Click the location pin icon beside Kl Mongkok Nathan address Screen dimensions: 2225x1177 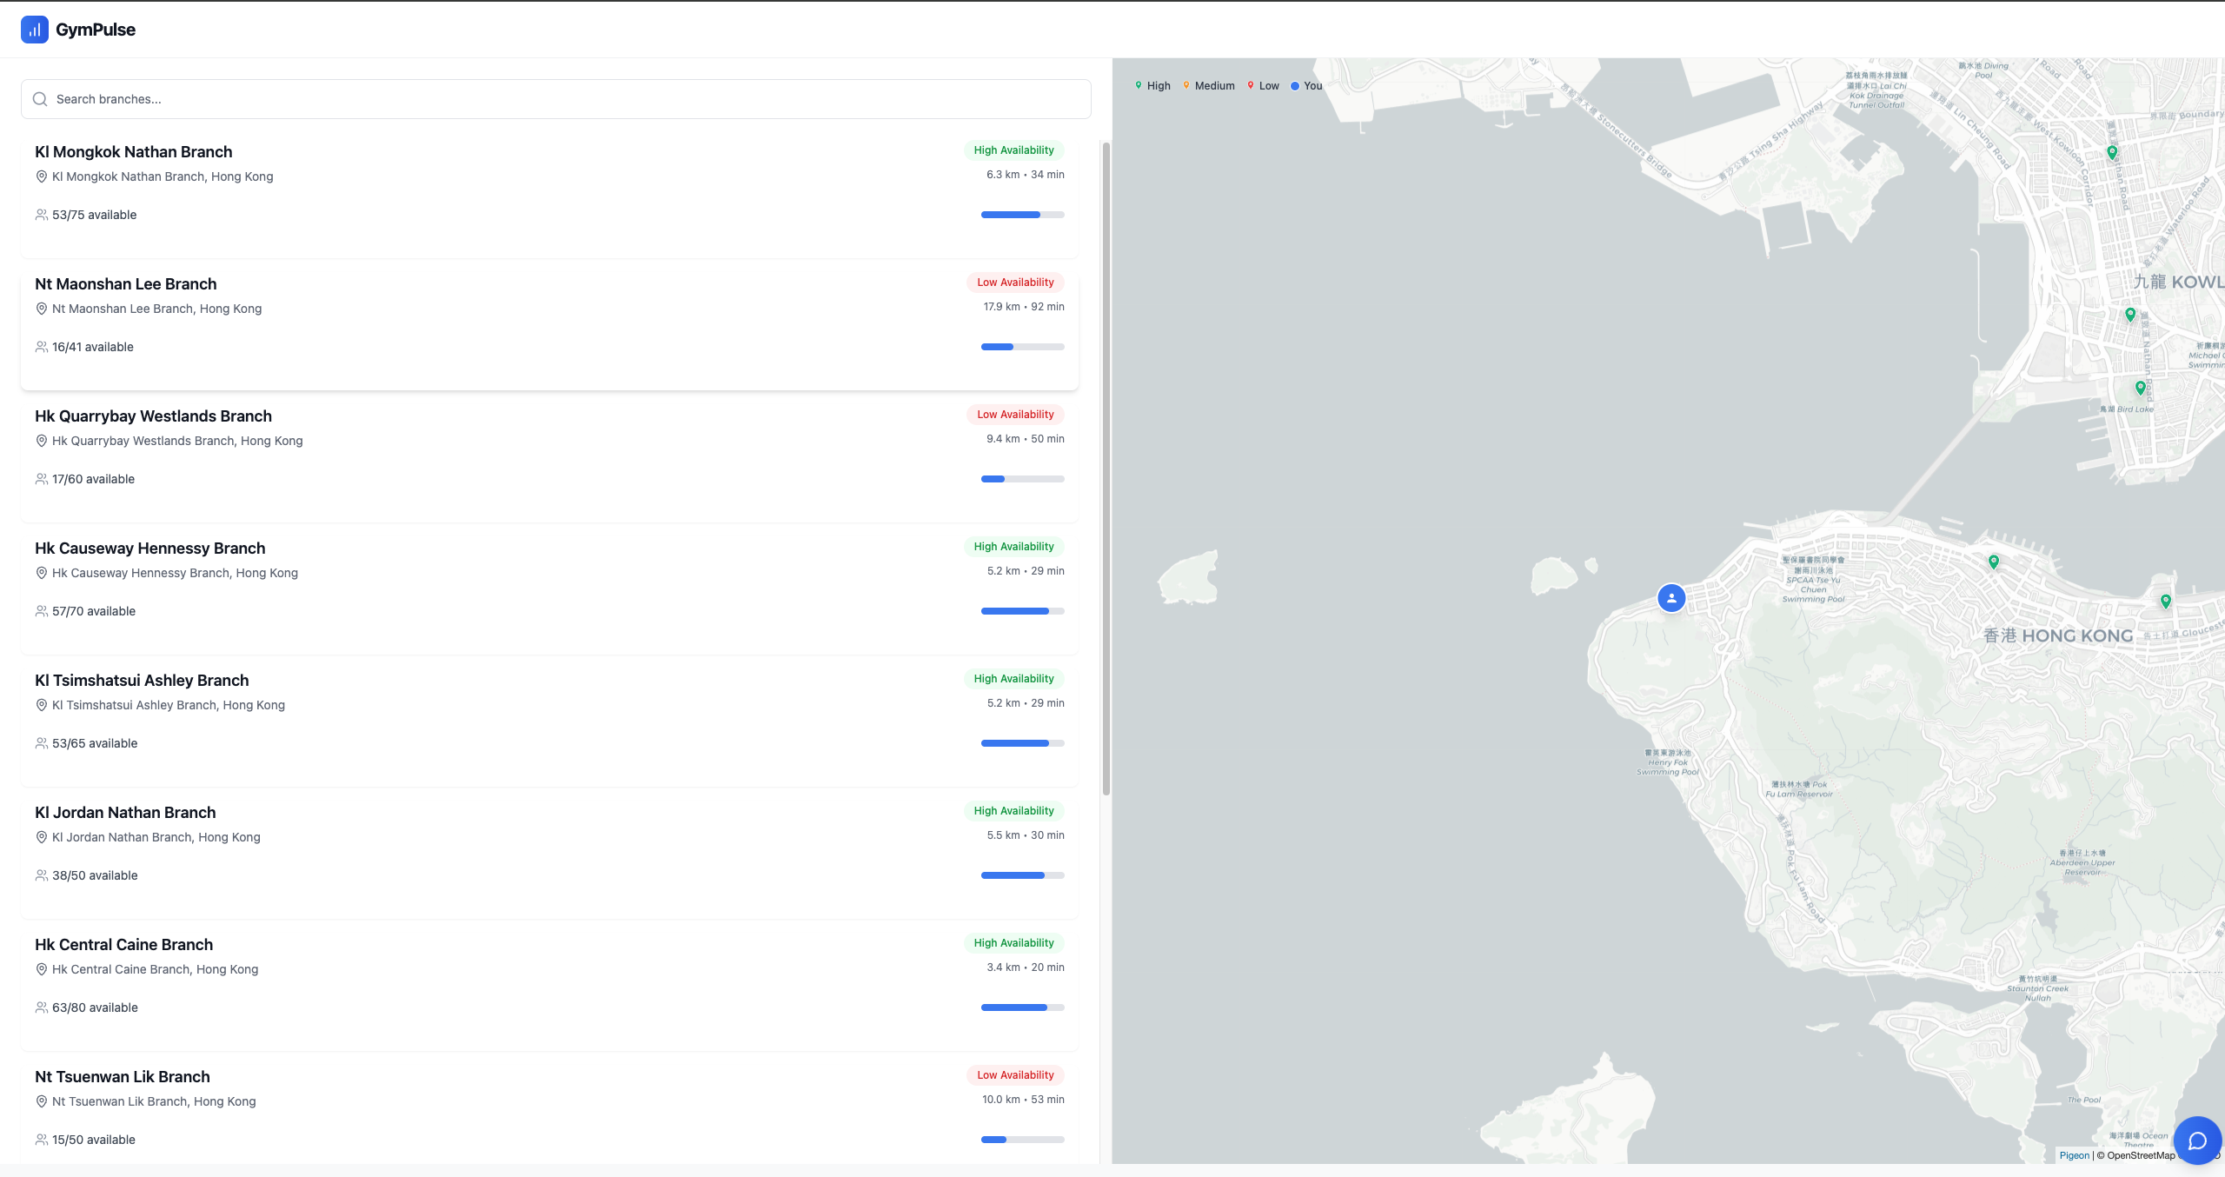pyautogui.click(x=41, y=176)
